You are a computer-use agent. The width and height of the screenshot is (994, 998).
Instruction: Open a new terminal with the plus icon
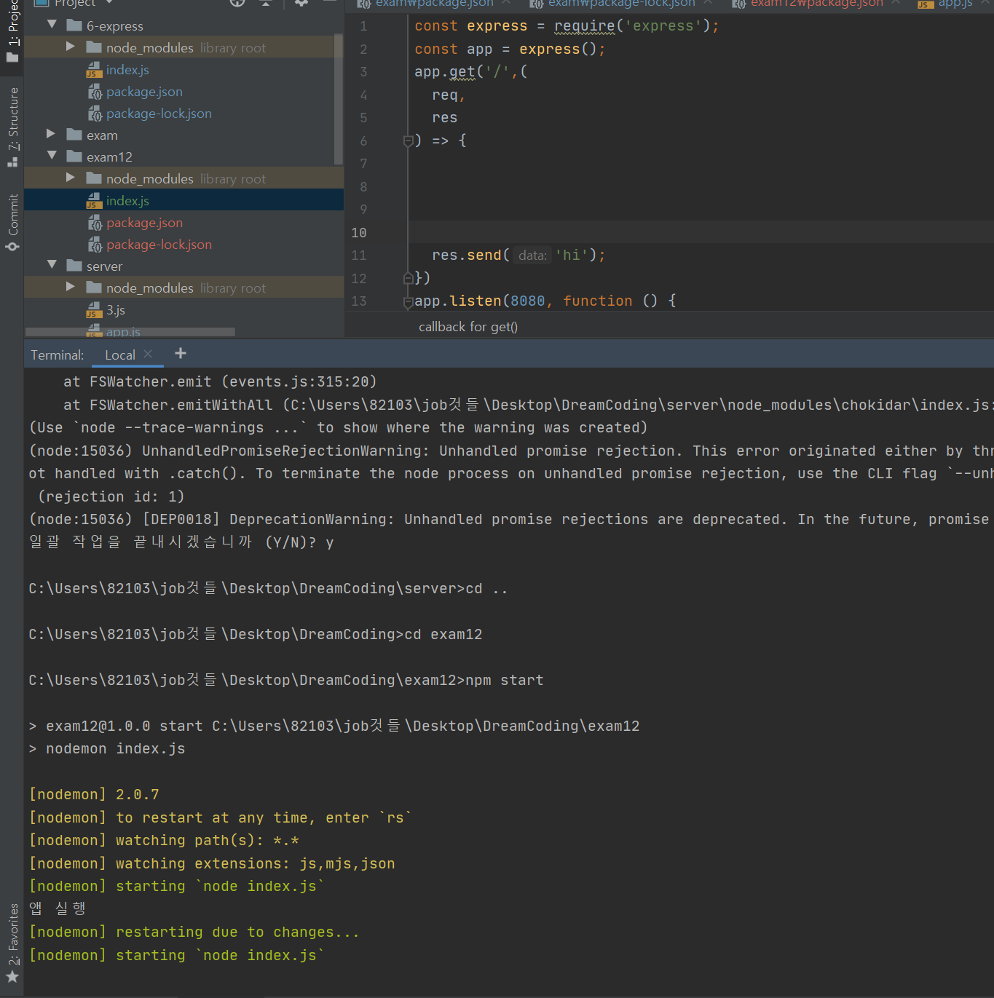[180, 354]
